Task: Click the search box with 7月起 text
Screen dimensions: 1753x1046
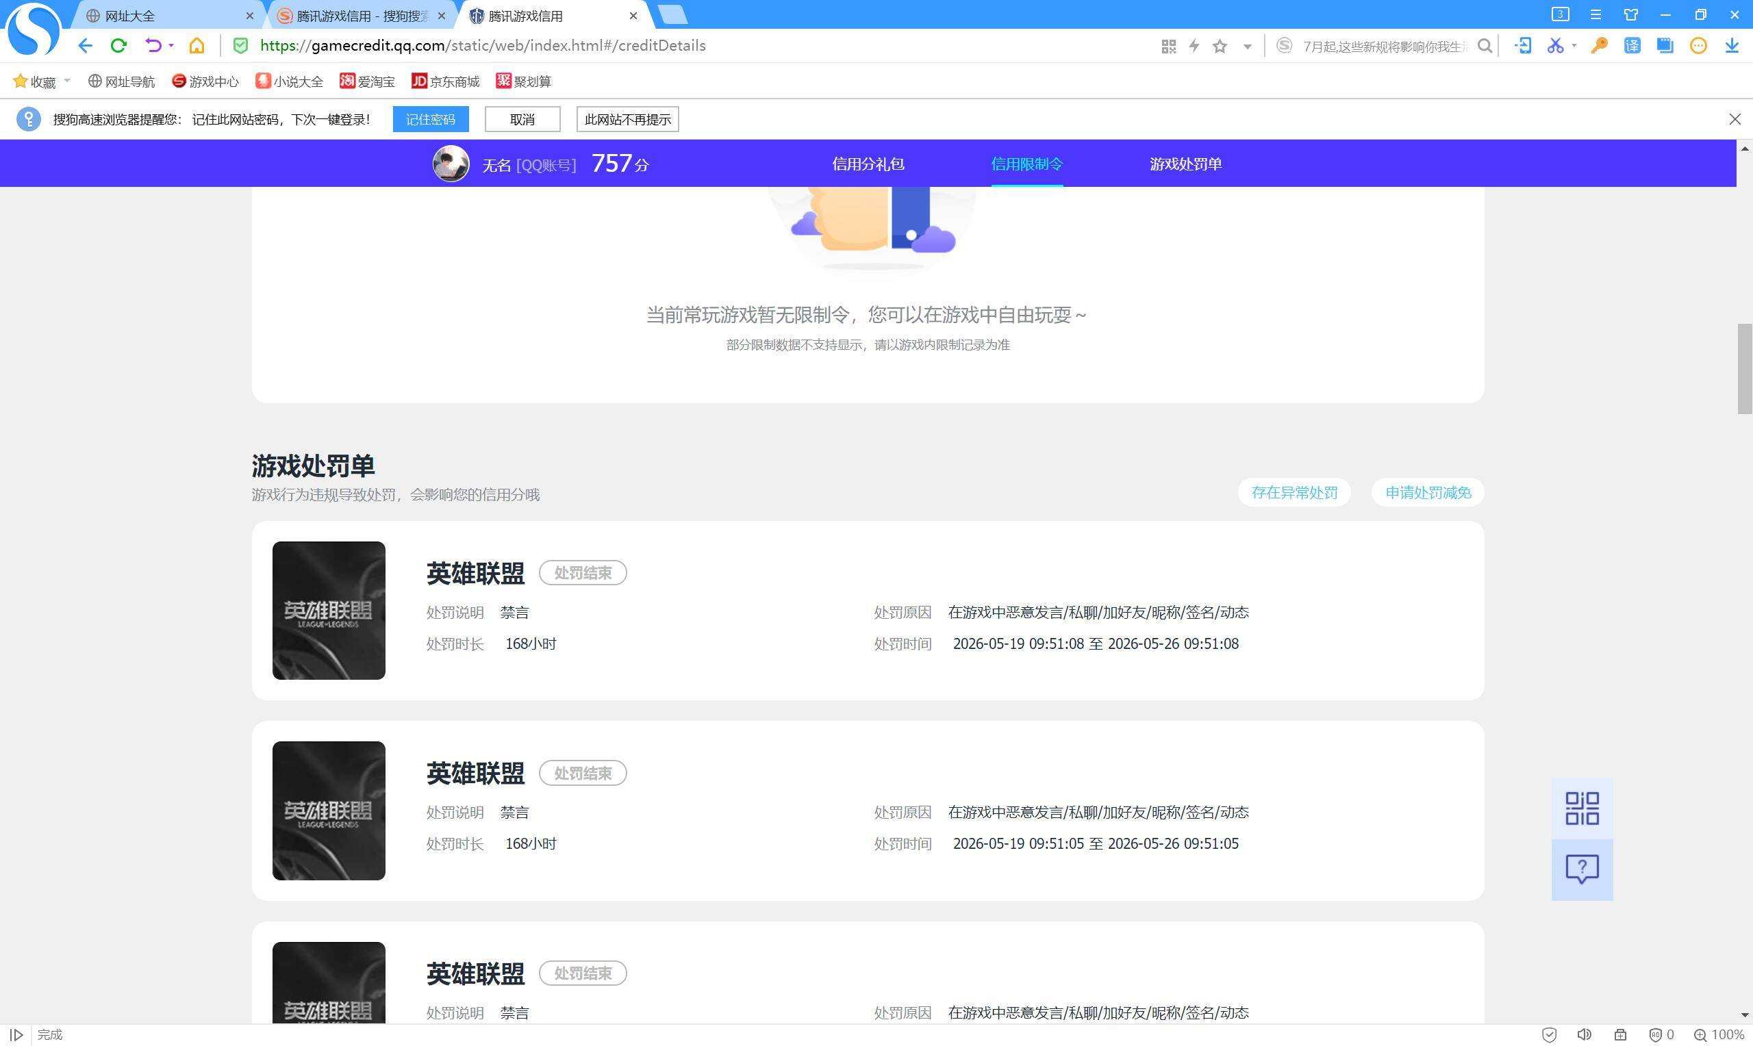Action: point(1385,47)
